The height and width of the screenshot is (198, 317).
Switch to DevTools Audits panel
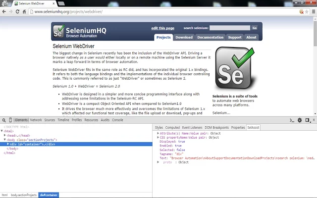(105, 120)
